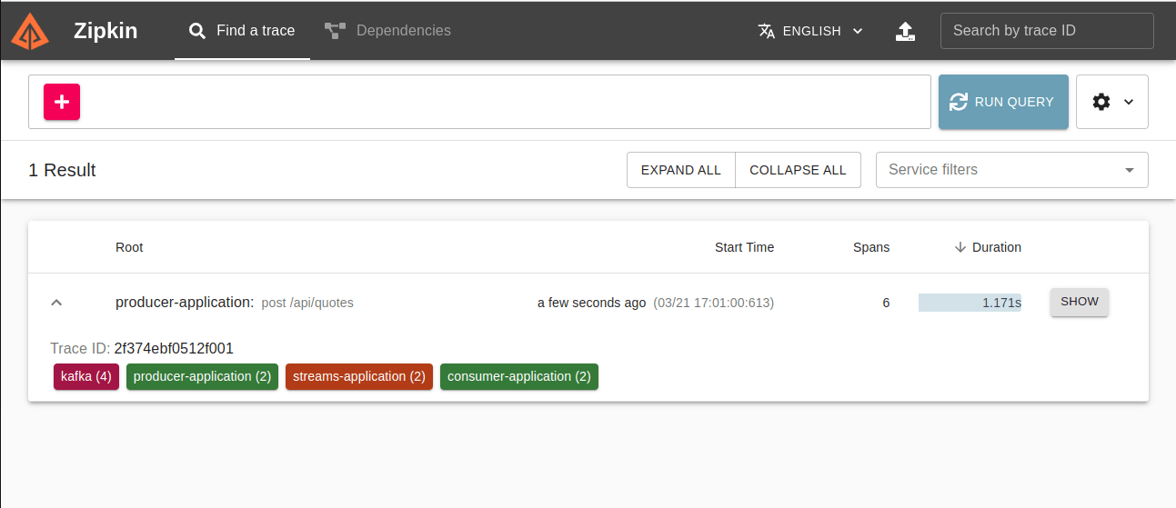Click the Zipkin title text
Viewport: 1176px width, 508px height.
coord(106,31)
